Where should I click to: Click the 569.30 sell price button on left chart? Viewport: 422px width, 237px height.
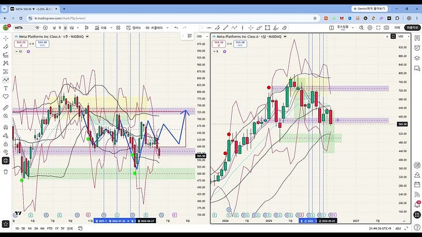tap(21, 43)
